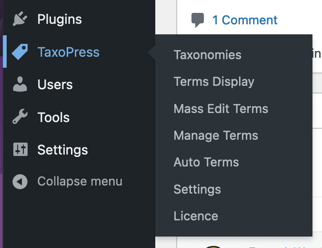Open the TaxoPress menu item
322x248 pixels.
pos(69,52)
